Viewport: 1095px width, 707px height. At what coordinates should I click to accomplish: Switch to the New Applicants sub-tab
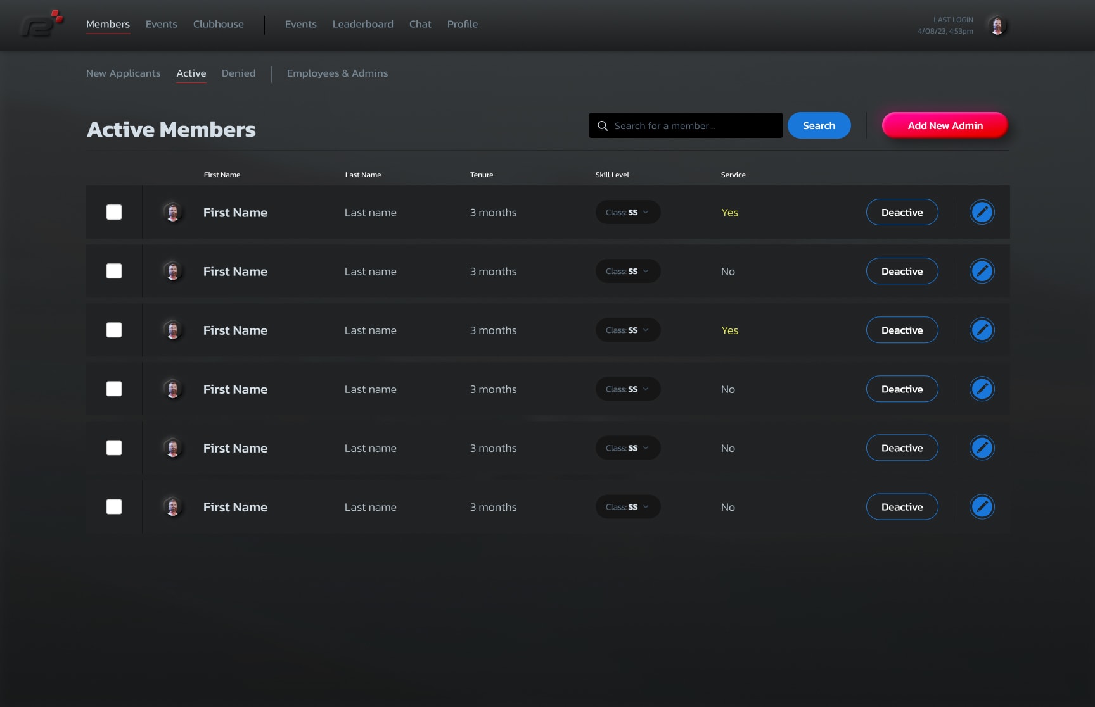coord(124,73)
